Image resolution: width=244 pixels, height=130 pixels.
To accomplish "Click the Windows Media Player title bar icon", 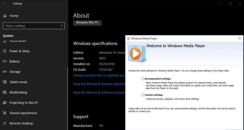I will tap(128, 39).
